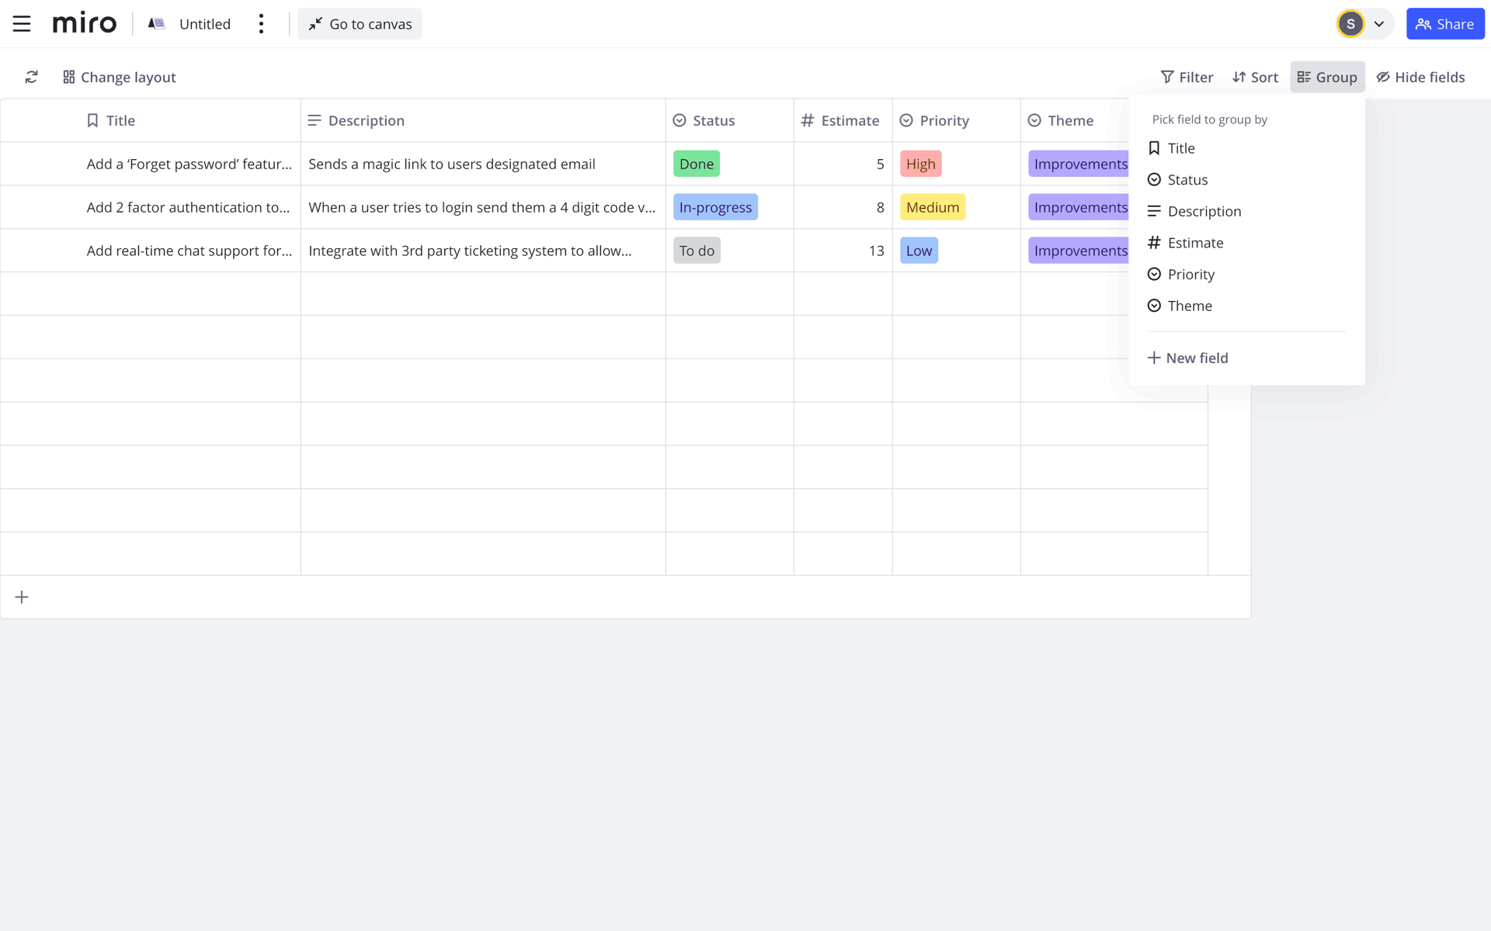Click the In-progress status tag
Image resolution: width=1491 pixels, height=931 pixels.
[715, 207]
